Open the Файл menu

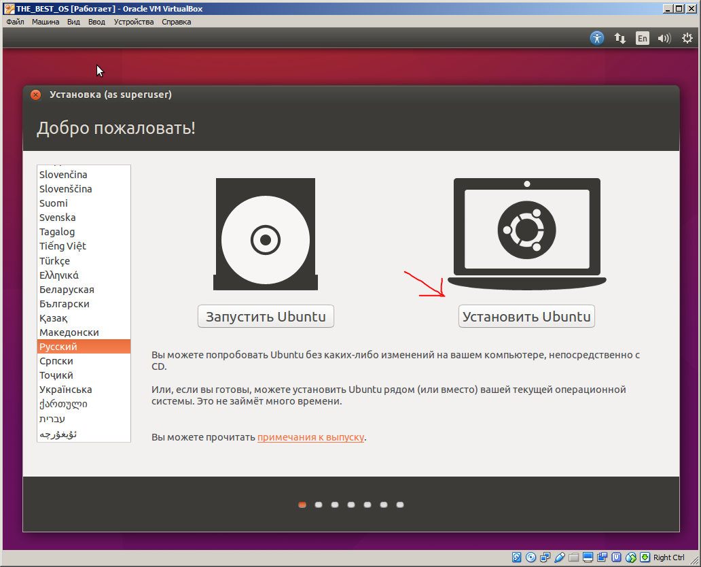(15, 22)
